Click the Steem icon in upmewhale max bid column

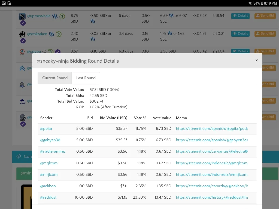coord(171,16)
